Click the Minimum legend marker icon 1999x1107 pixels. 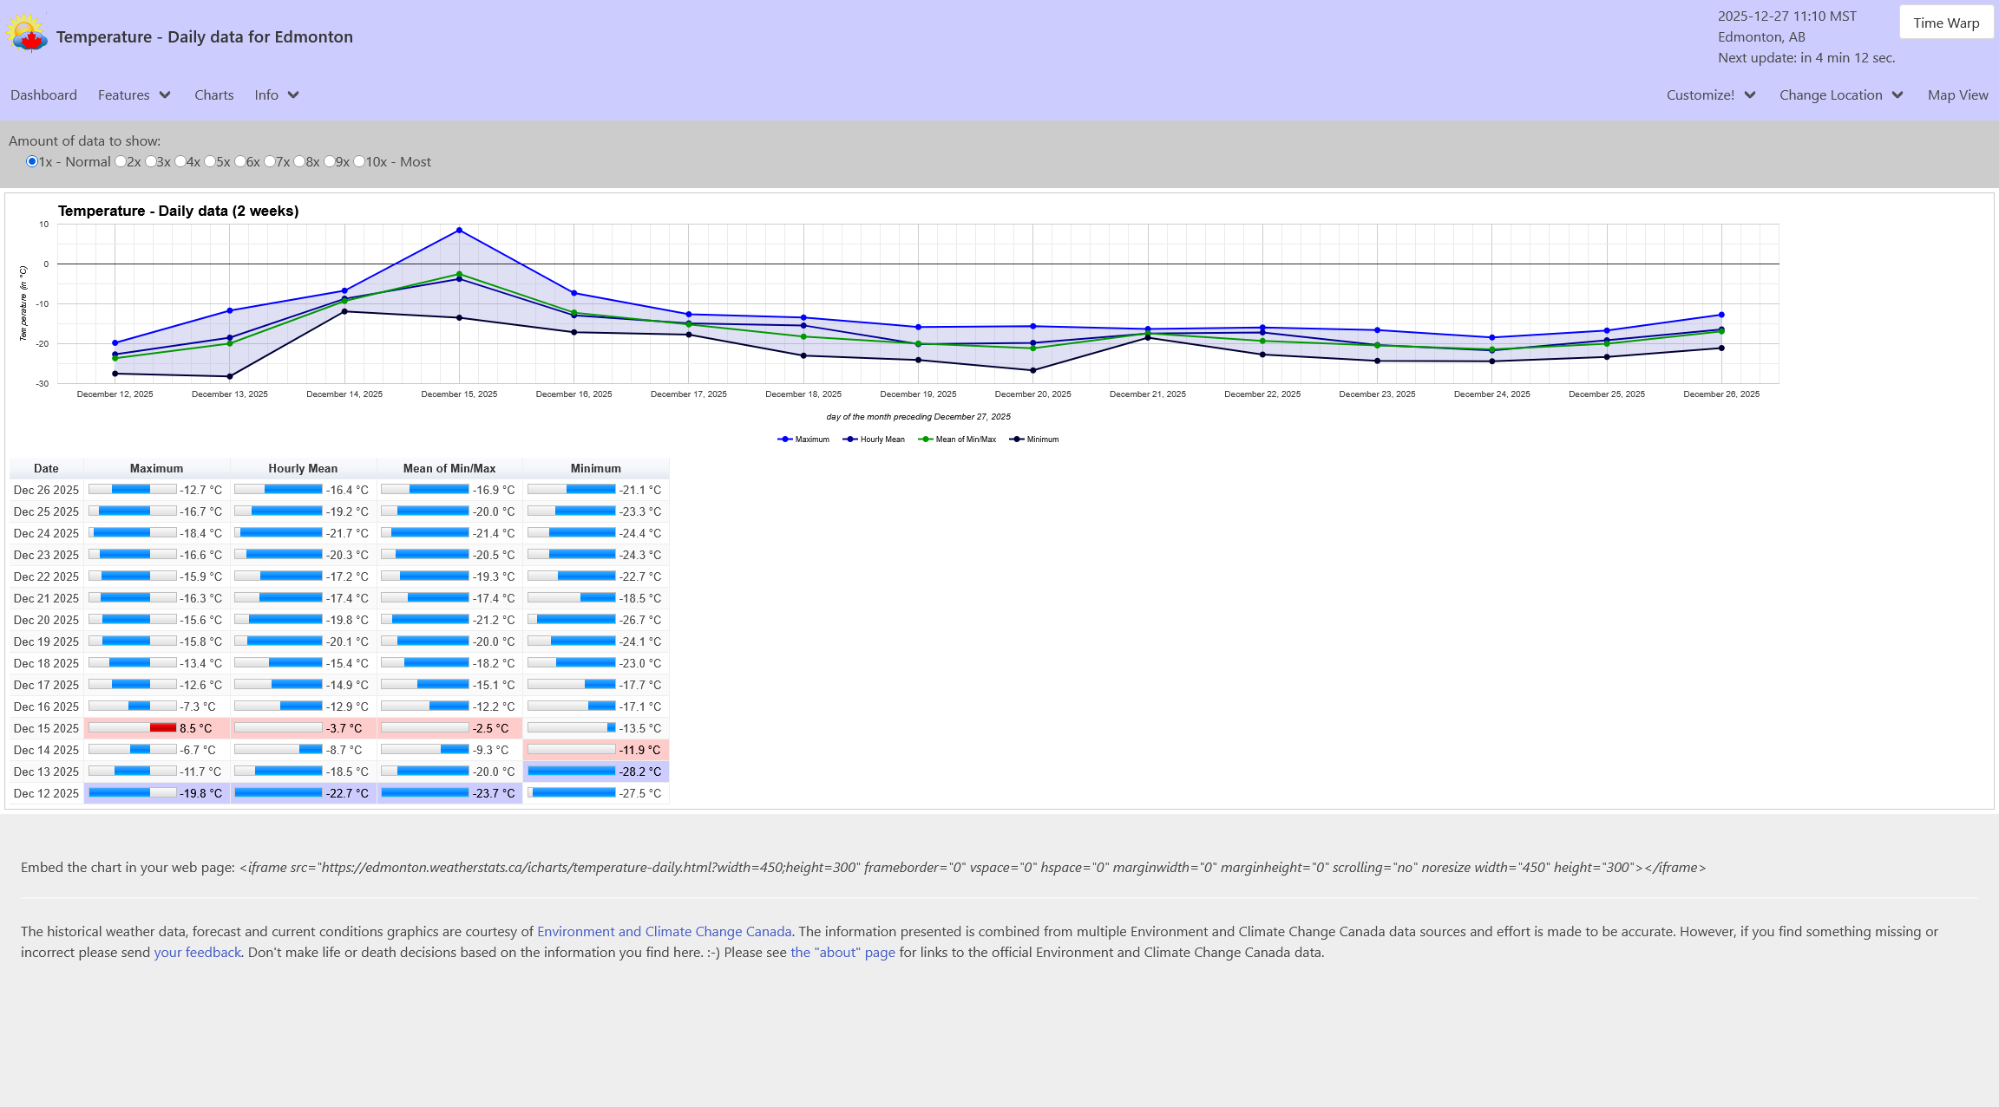(1016, 440)
